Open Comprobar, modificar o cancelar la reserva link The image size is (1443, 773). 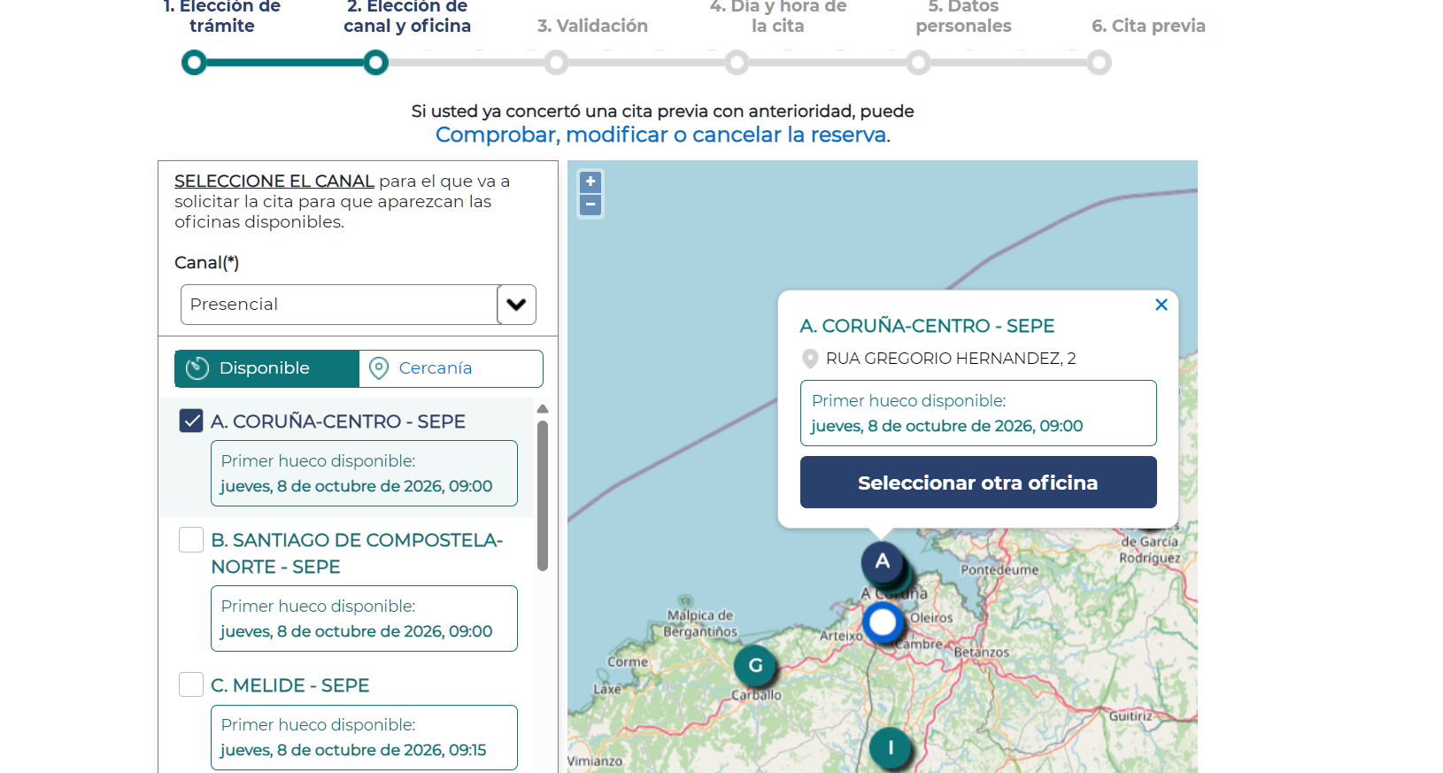coord(661,135)
